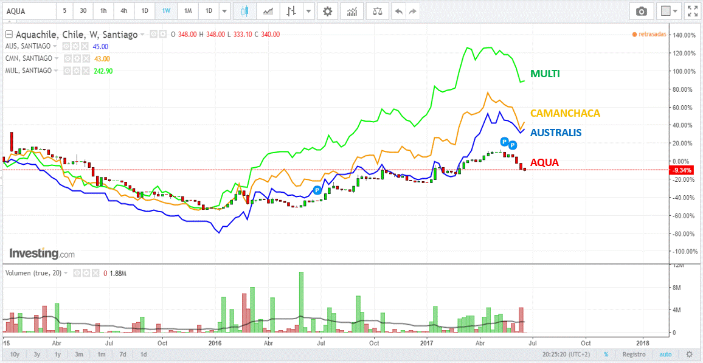Click the MUL value 242.90
Image resolution: width=703 pixels, height=363 pixels.
click(103, 71)
